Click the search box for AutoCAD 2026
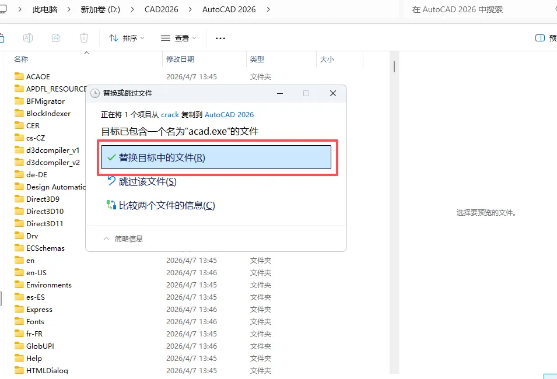Image resolution: width=557 pixels, height=379 pixels. [x=479, y=9]
